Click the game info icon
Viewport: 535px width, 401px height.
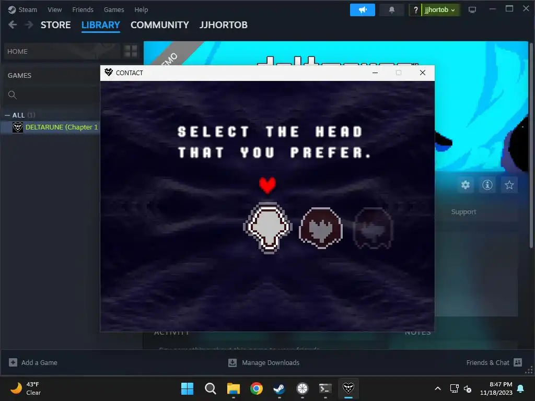[487, 185]
